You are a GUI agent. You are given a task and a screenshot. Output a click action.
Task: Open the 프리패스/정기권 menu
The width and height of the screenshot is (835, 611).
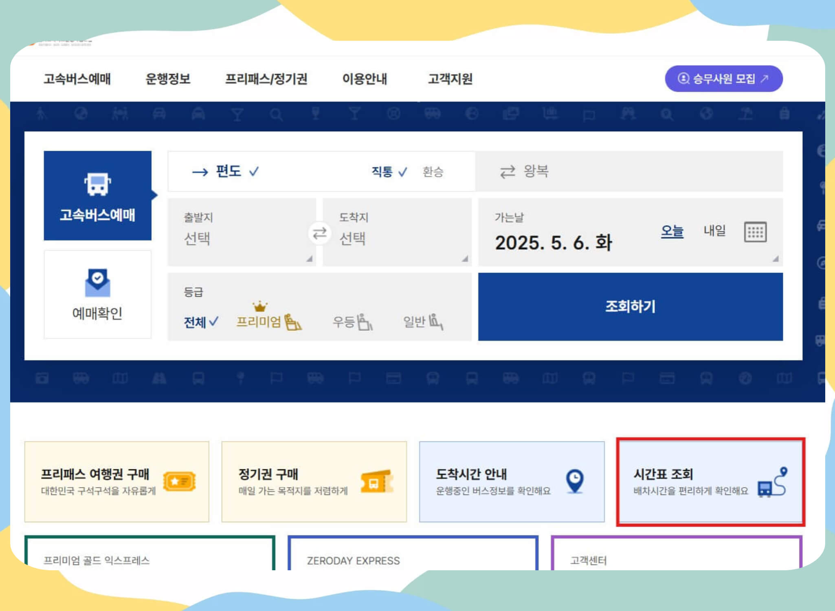[266, 79]
